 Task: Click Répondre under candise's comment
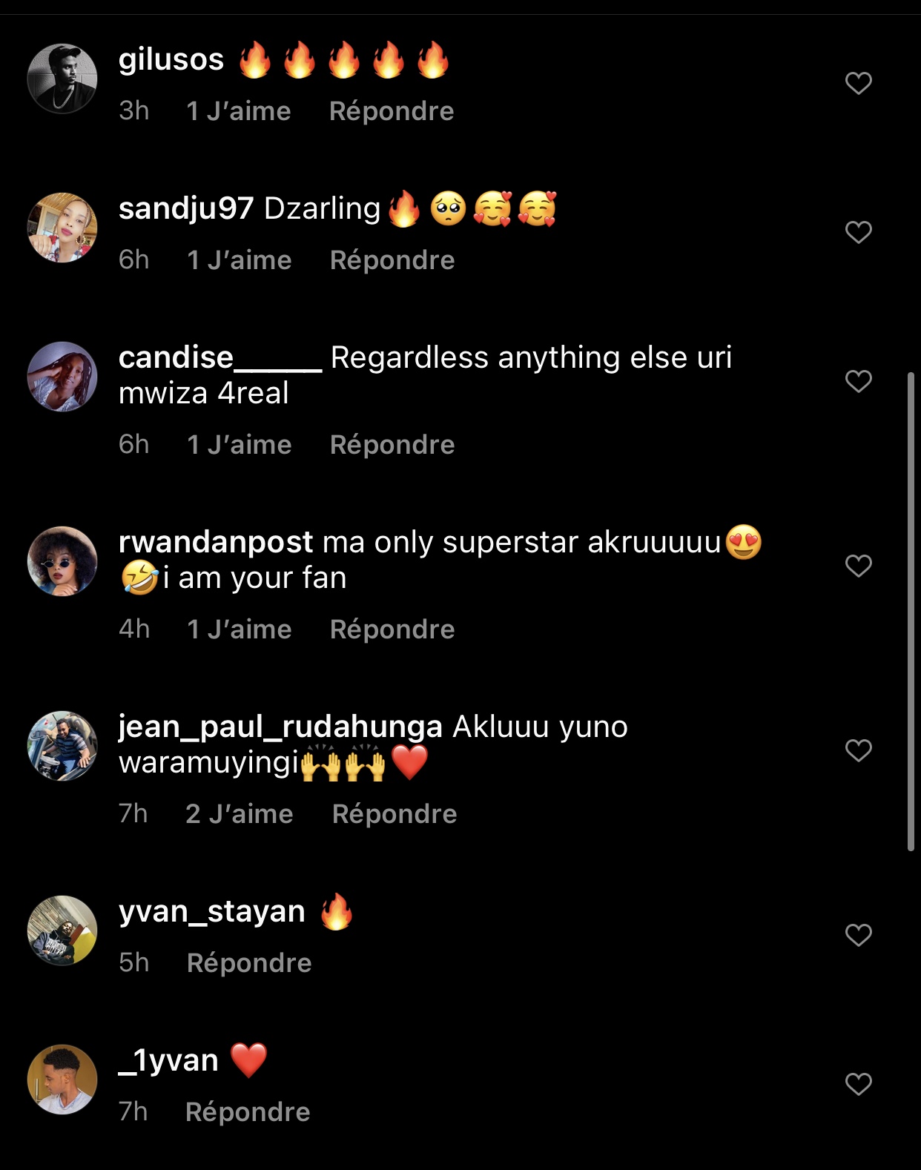click(392, 445)
